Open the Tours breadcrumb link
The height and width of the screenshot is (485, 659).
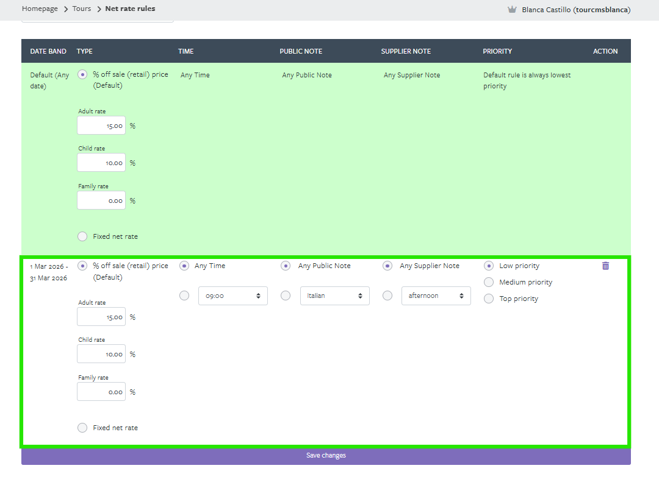click(x=82, y=9)
